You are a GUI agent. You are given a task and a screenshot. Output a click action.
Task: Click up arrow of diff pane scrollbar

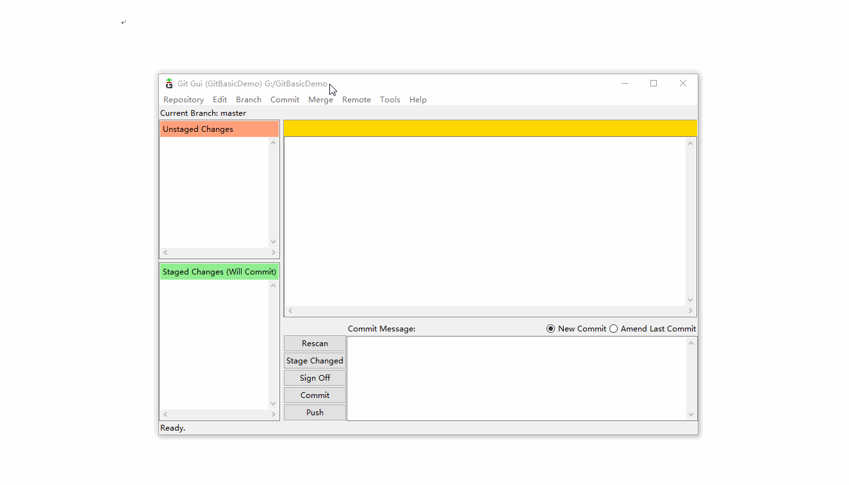(691, 143)
